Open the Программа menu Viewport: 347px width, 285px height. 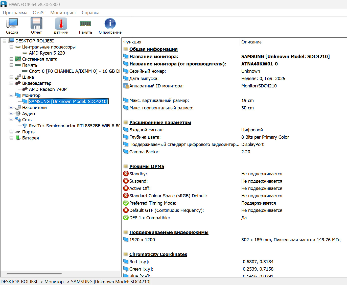point(15,13)
